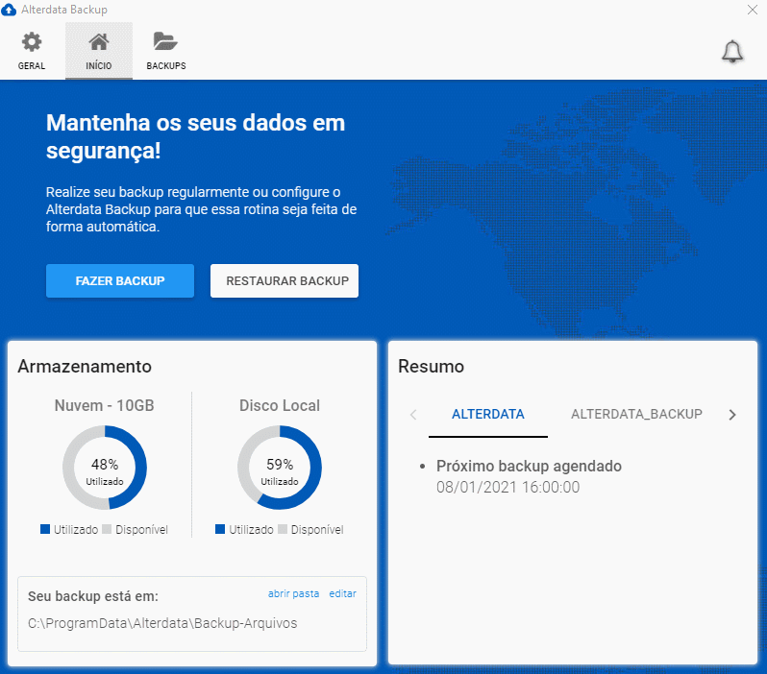
Task: Select the ALTERDATA tab in Resumo
Action: [x=488, y=415]
